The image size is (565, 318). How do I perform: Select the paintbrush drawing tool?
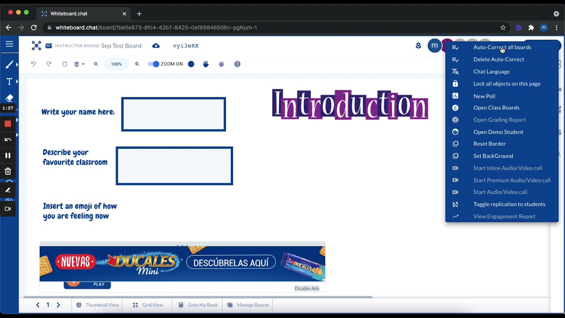tap(9, 64)
